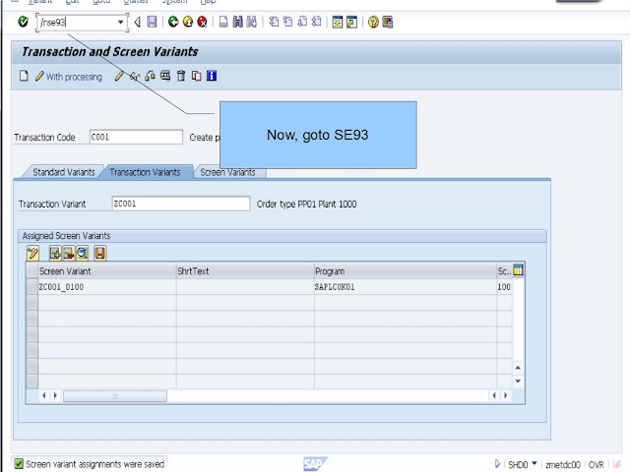The image size is (630, 472).
Task: Click the Transaction Code input field
Action: [x=136, y=137]
